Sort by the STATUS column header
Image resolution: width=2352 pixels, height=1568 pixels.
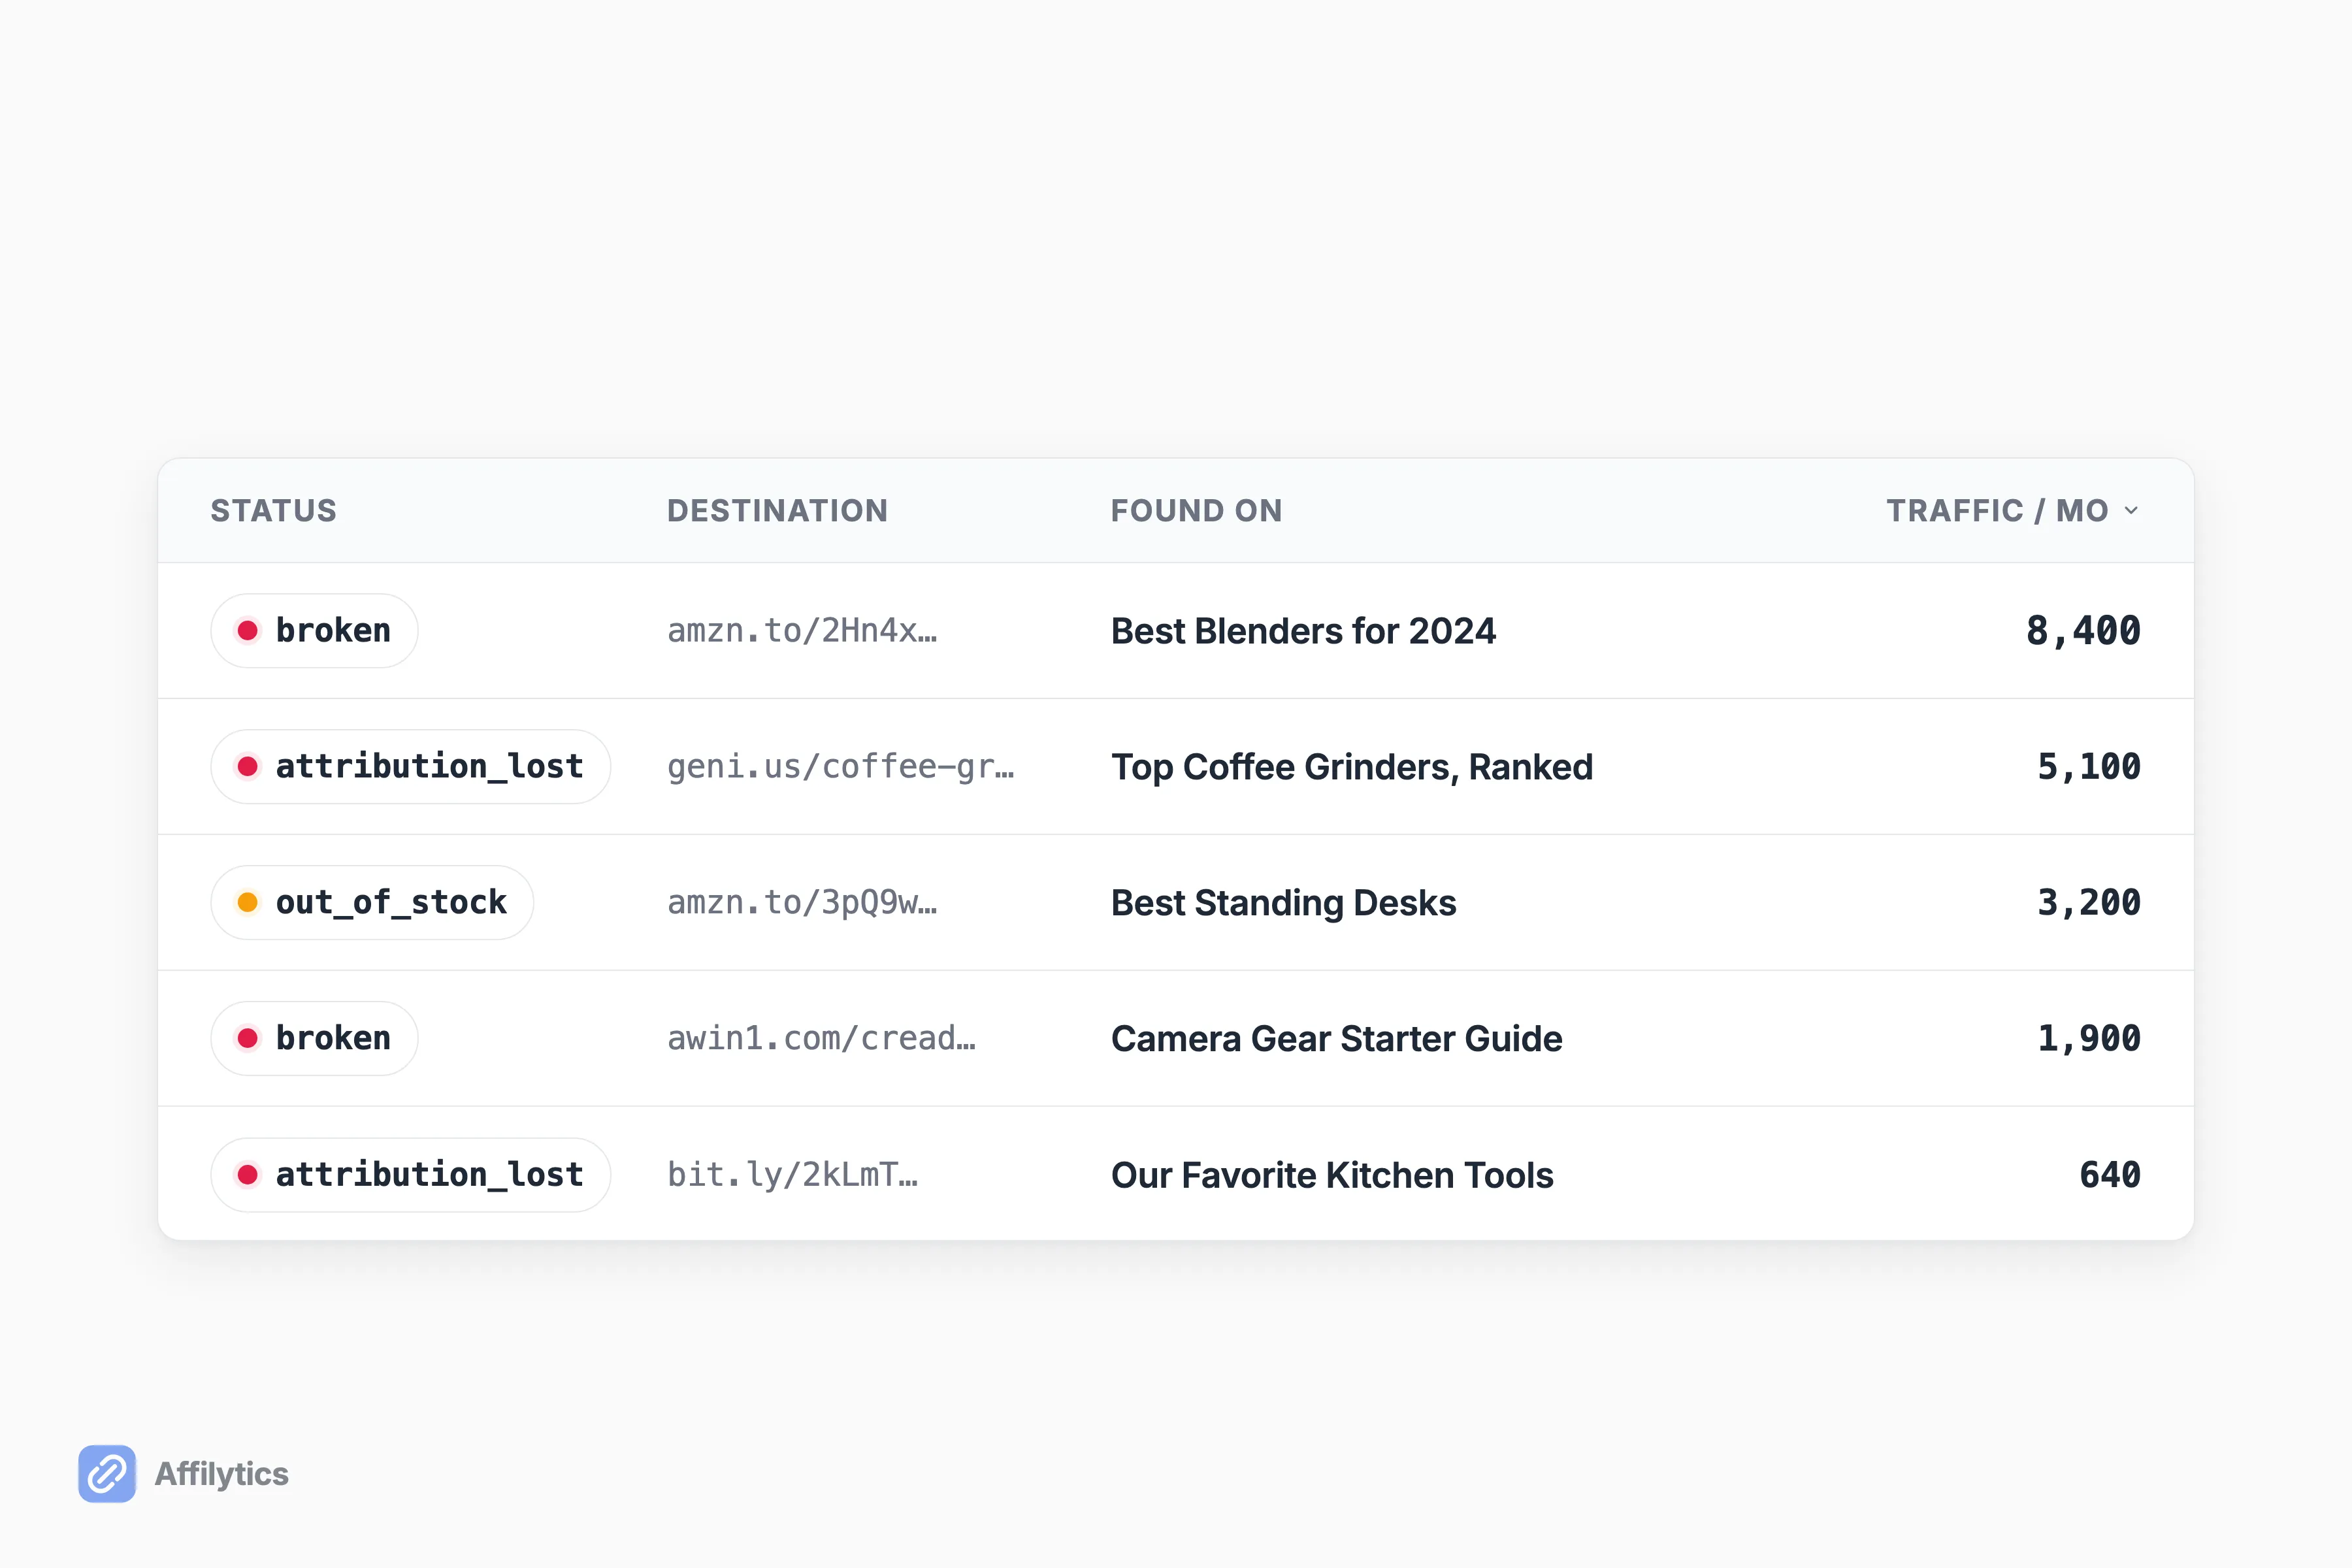[273, 511]
